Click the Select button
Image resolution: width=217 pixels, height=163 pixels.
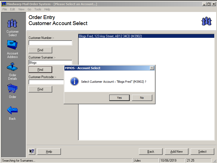(202, 152)
